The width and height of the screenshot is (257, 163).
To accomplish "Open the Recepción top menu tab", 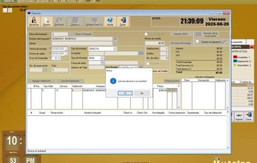I will [x=42, y=1].
